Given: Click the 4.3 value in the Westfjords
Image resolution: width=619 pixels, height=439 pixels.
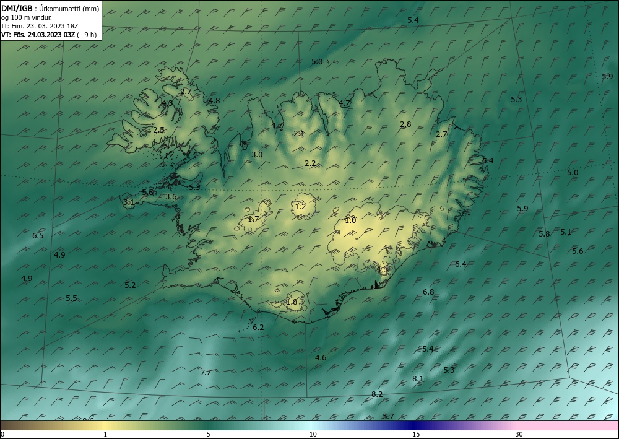Looking at the screenshot, I should [x=167, y=103].
